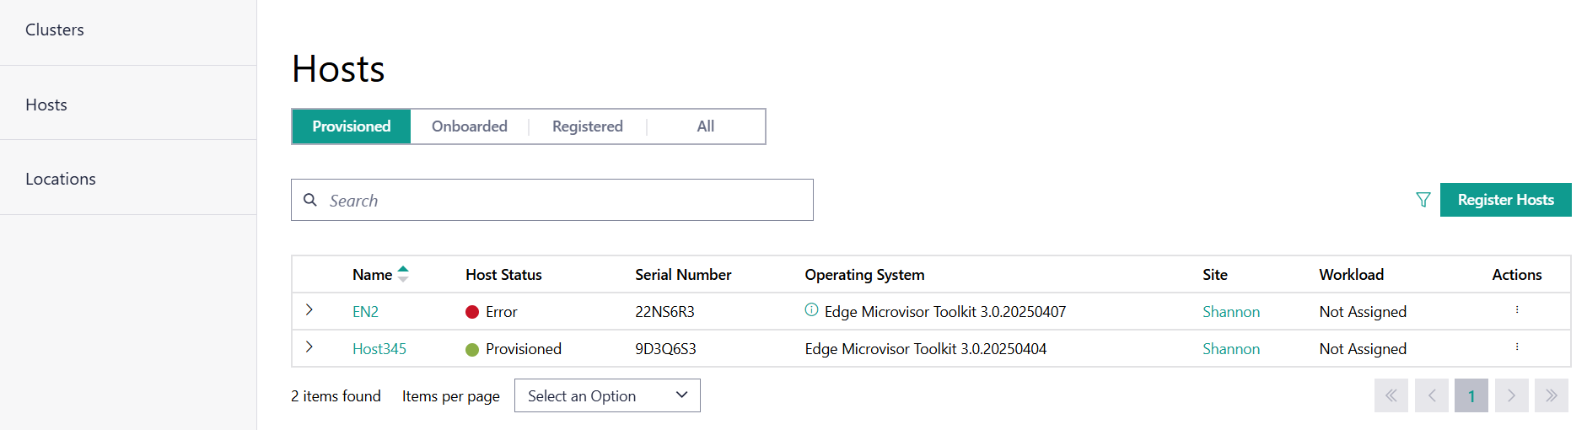Open the Items per page dropdown
The image size is (1587, 430).
[607, 395]
